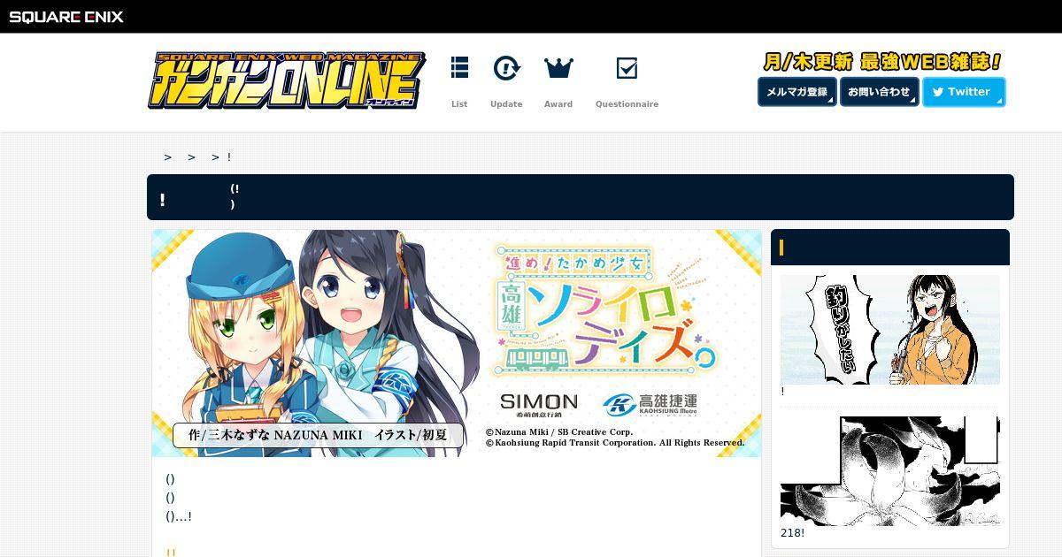Click the SIMON logo in the banner
The height and width of the screenshot is (557, 1062).
539,404
